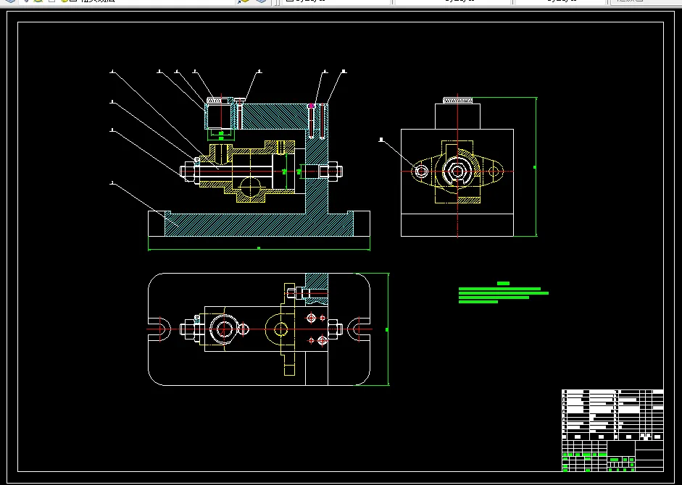The height and width of the screenshot is (485, 682).
Task: Select the right hex nut in the top view
Action: coord(334,329)
